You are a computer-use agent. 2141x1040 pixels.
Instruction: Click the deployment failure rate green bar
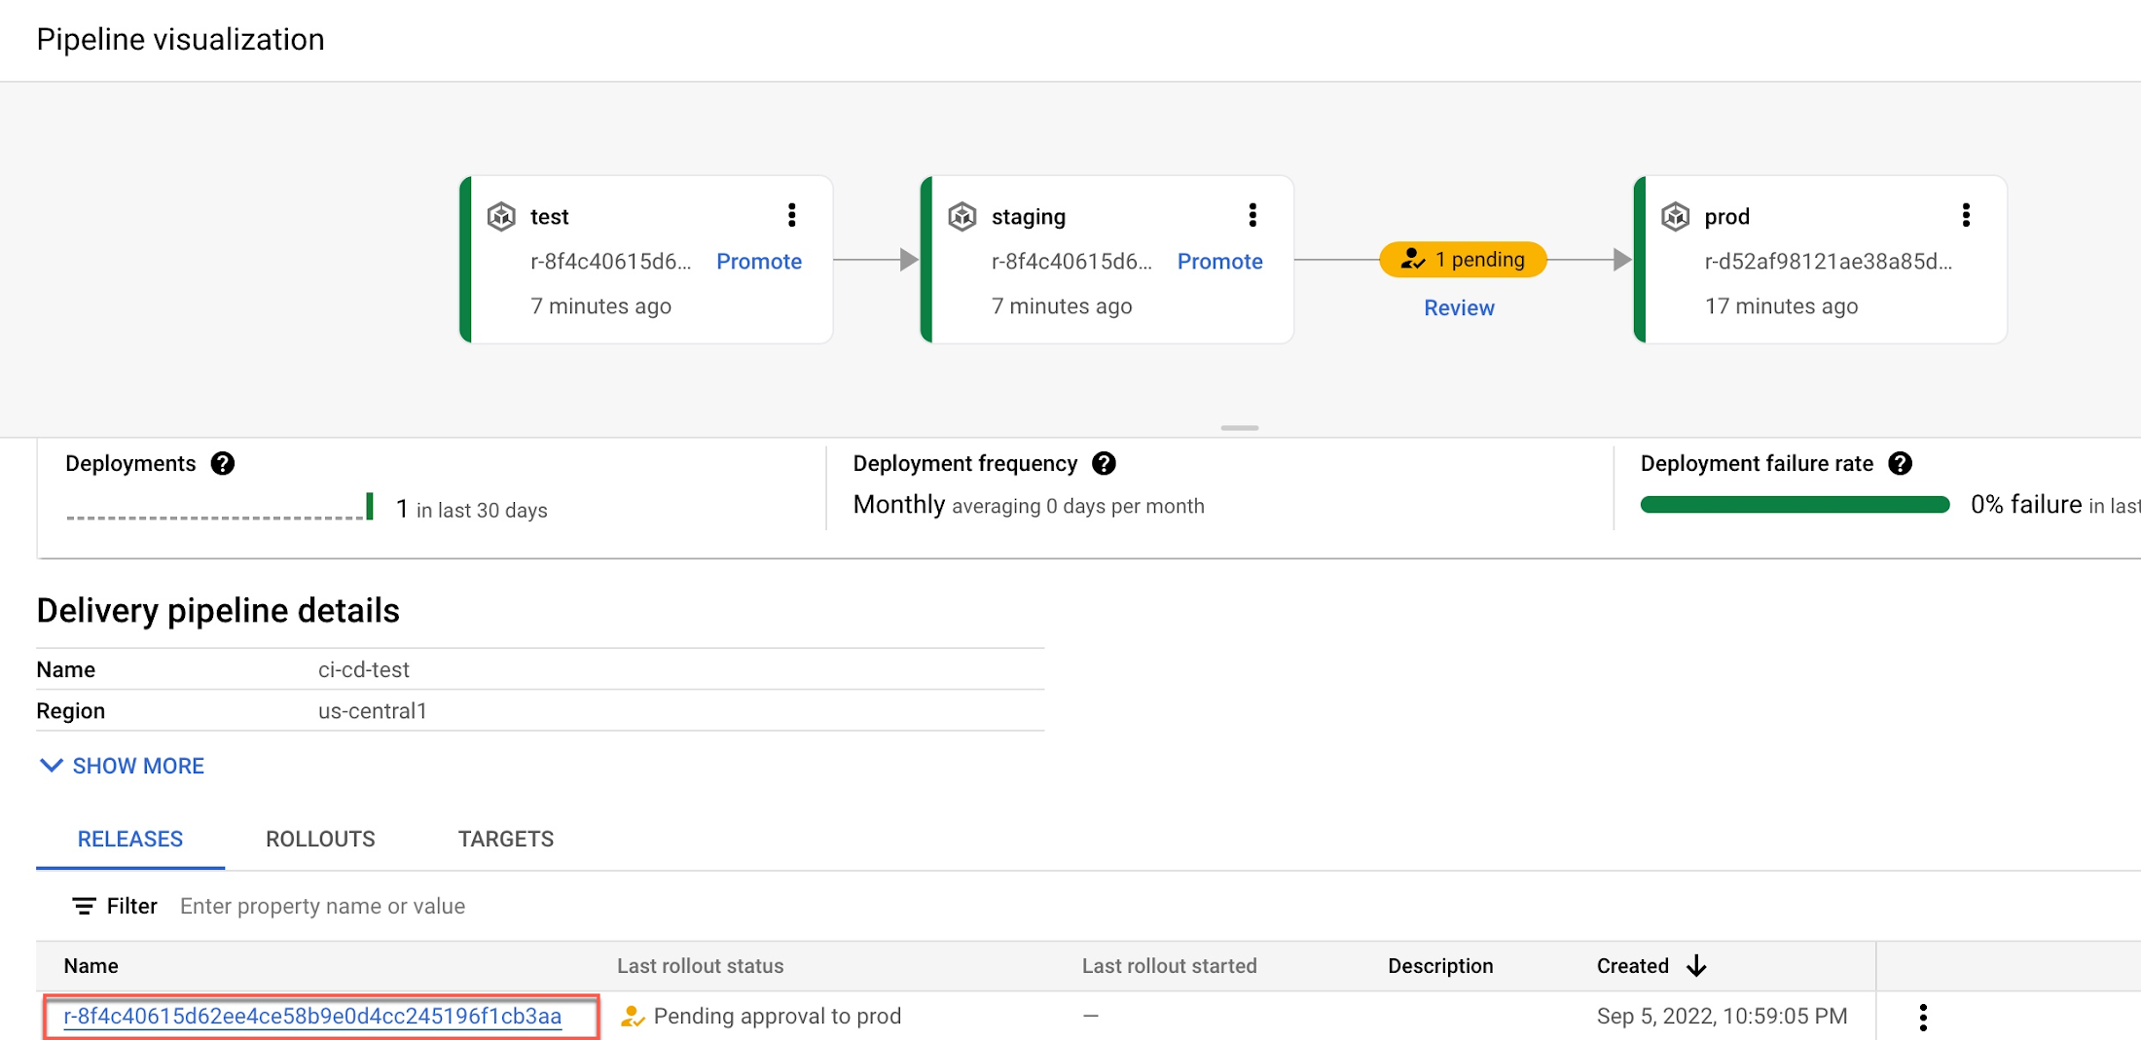pos(1795,504)
